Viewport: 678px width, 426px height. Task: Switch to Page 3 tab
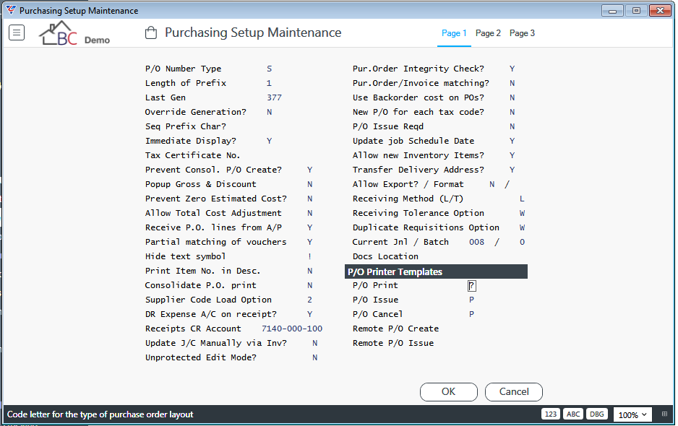click(x=522, y=32)
